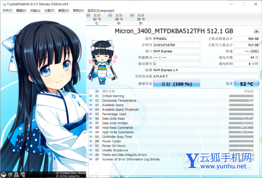
Task: Click status dot for Composite Temperature row
Action: 91,100
